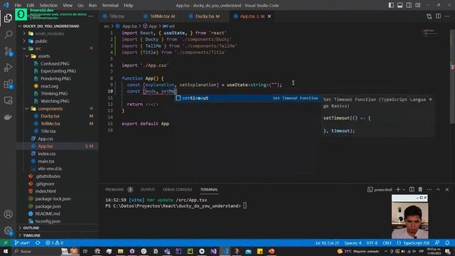
Task: Open the launch profile dropdown next to plus
Action: (404, 190)
